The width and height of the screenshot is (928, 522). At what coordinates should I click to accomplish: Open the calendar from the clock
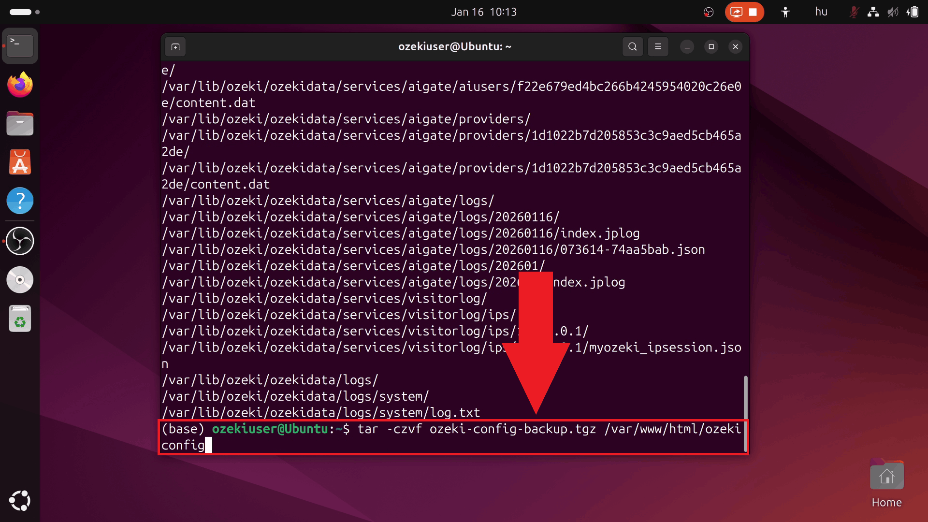[483, 12]
